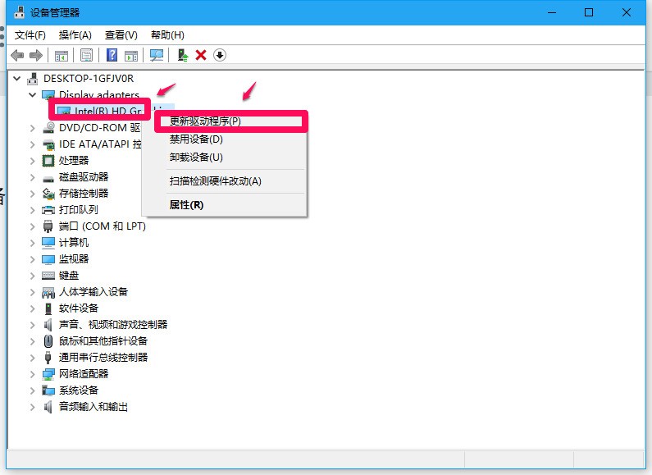652x475 pixels.
Task: Click the blue Help question mark icon
Action: 112,55
